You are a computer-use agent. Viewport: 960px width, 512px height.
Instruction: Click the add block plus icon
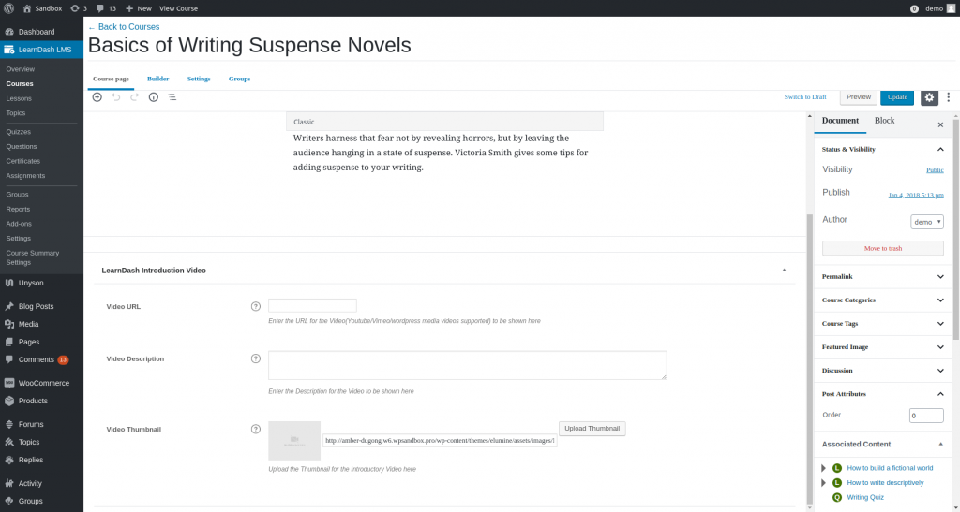97,97
